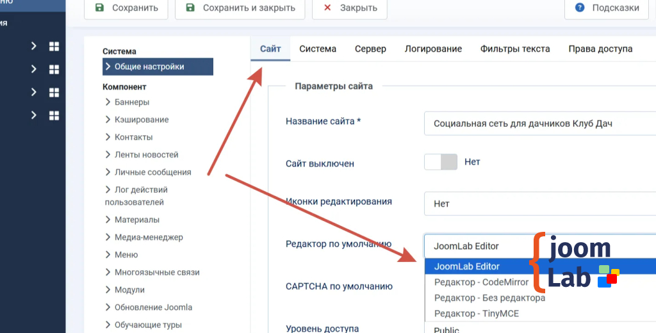
Task: Open Обучающие туры settings
Action: [148, 325]
